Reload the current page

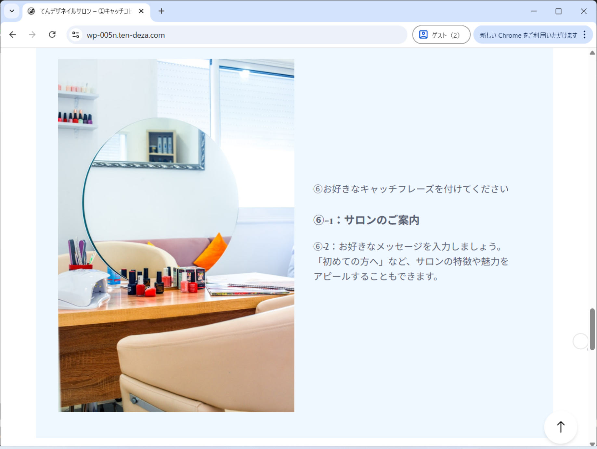pyautogui.click(x=52, y=35)
